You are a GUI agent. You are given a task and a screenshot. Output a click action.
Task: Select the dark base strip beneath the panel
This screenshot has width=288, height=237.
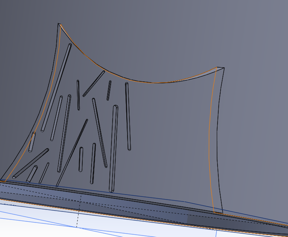(x=128, y=201)
